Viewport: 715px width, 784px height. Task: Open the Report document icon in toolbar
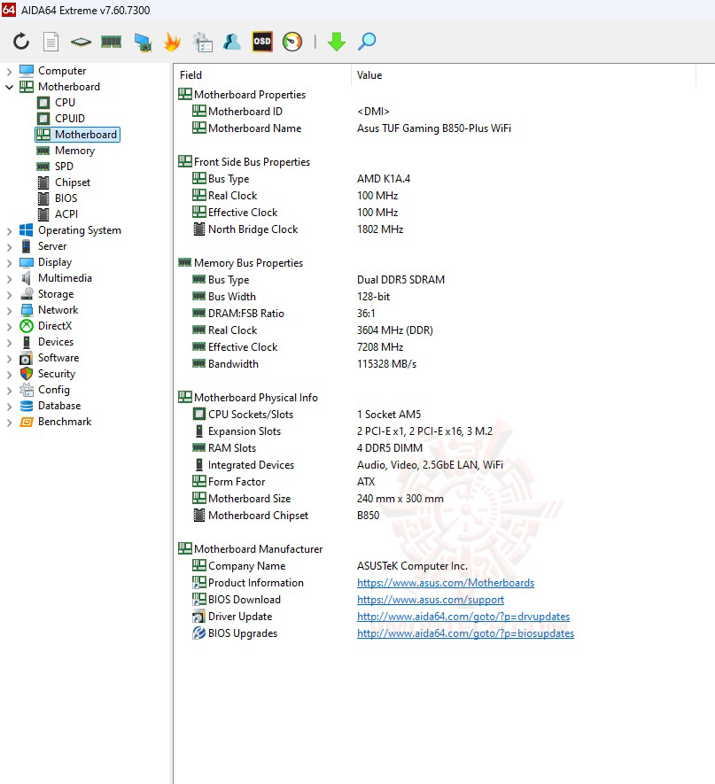pyautogui.click(x=51, y=42)
